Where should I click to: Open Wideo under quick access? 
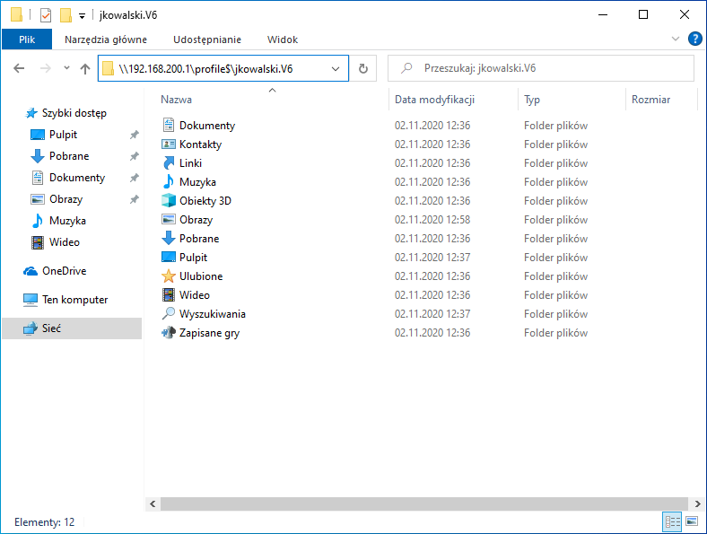click(x=55, y=242)
